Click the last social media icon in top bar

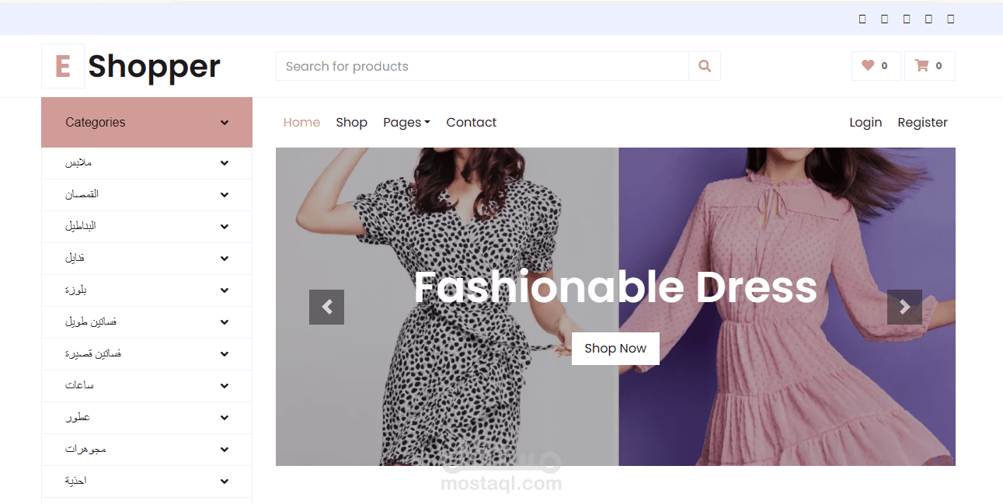coord(949,19)
